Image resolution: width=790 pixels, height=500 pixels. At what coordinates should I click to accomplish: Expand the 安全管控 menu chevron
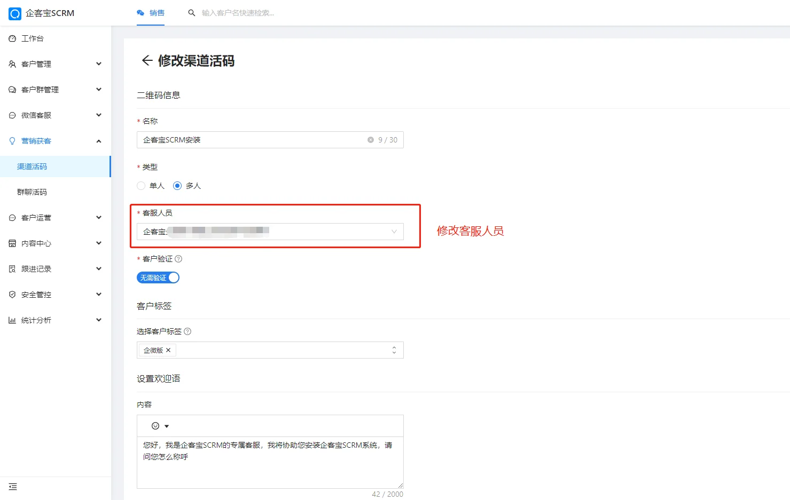point(99,295)
